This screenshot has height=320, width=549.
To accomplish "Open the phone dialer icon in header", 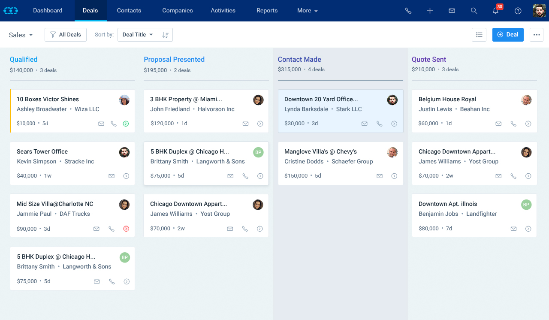I will click(408, 11).
